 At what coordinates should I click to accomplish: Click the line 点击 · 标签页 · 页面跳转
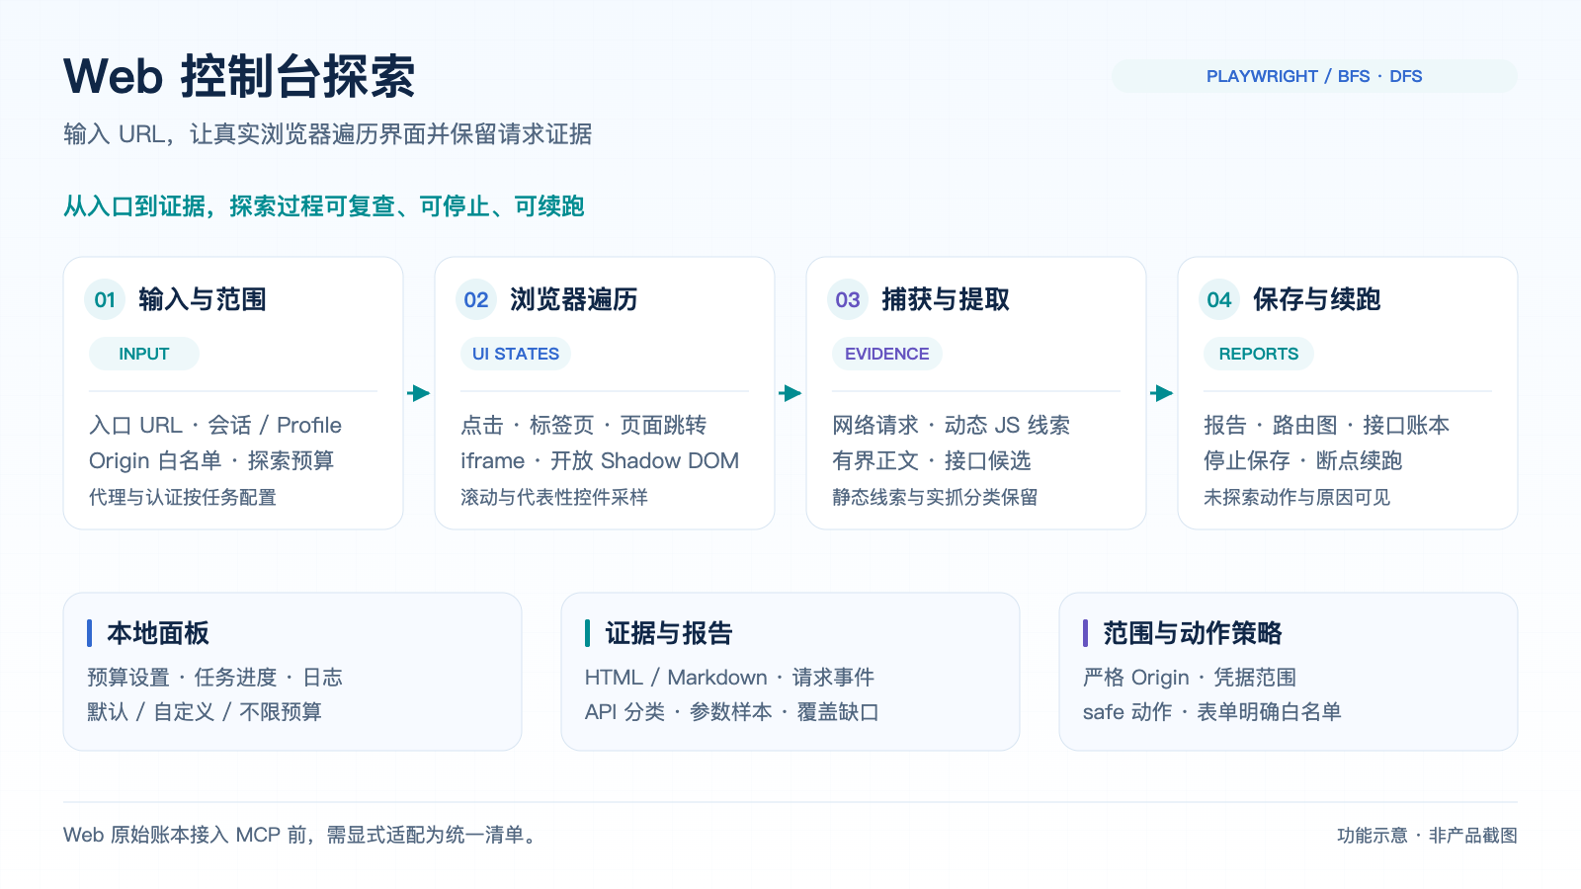pos(584,425)
